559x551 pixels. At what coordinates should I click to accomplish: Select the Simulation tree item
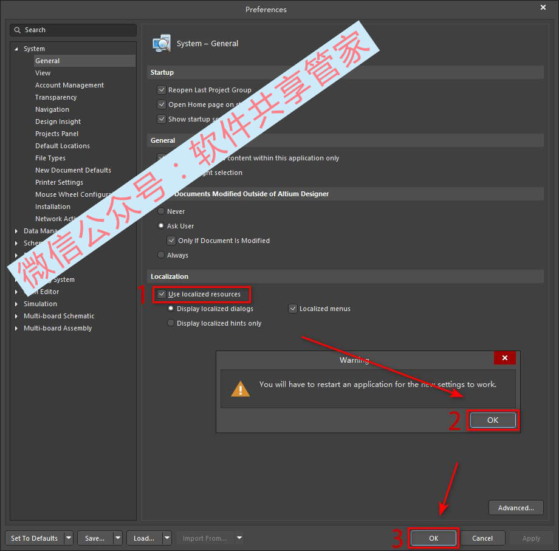tap(40, 304)
